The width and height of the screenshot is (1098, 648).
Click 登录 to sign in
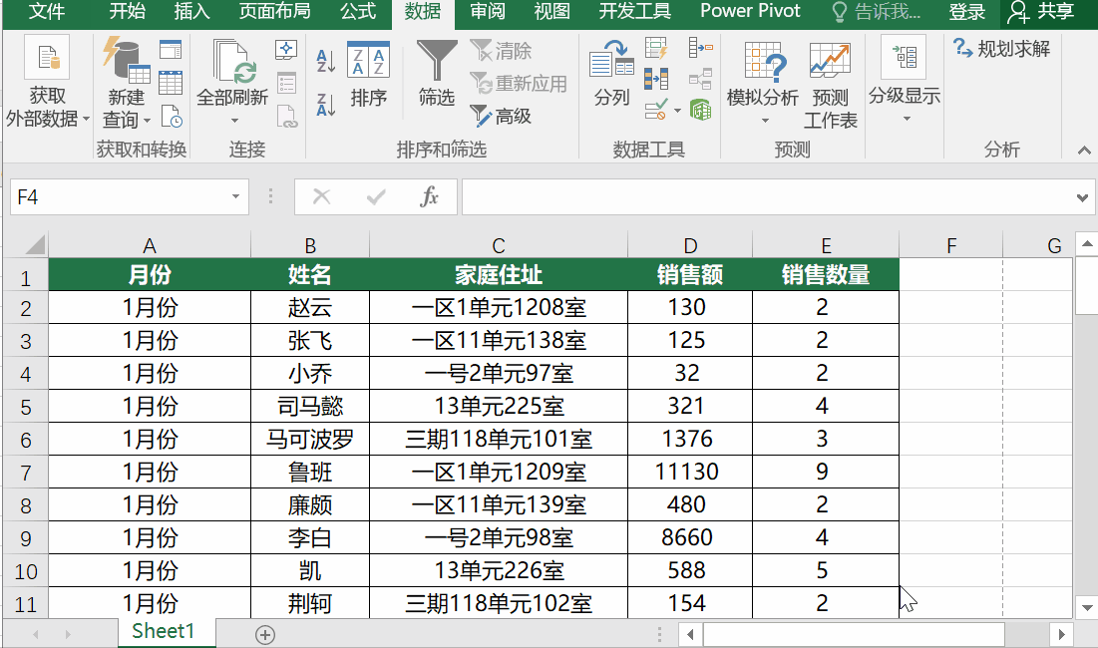(x=965, y=12)
